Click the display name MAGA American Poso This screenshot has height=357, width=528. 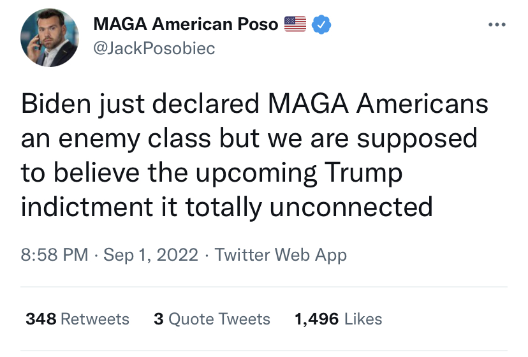(186, 25)
